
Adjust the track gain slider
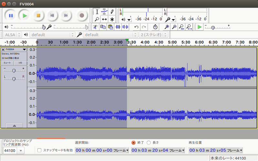[x=14, y=70]
